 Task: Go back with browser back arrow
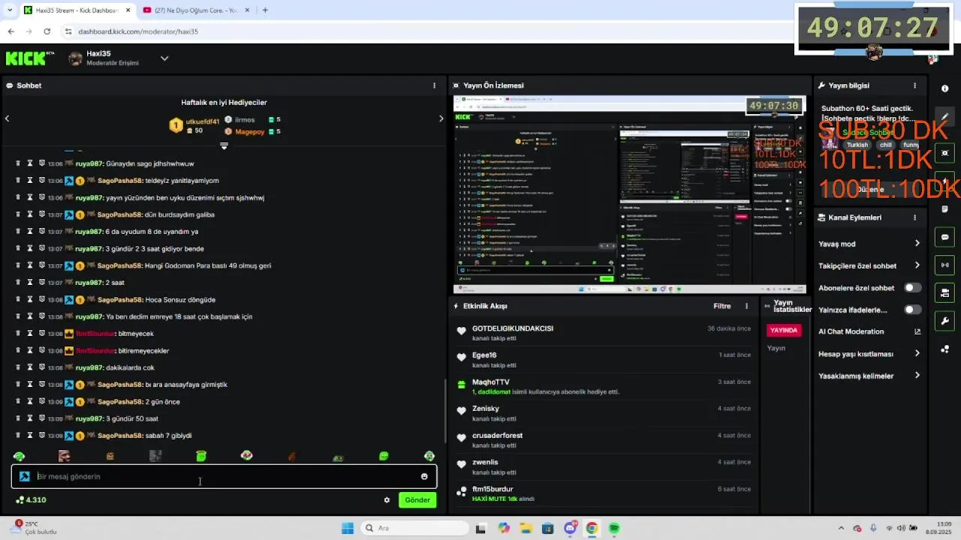11,31
